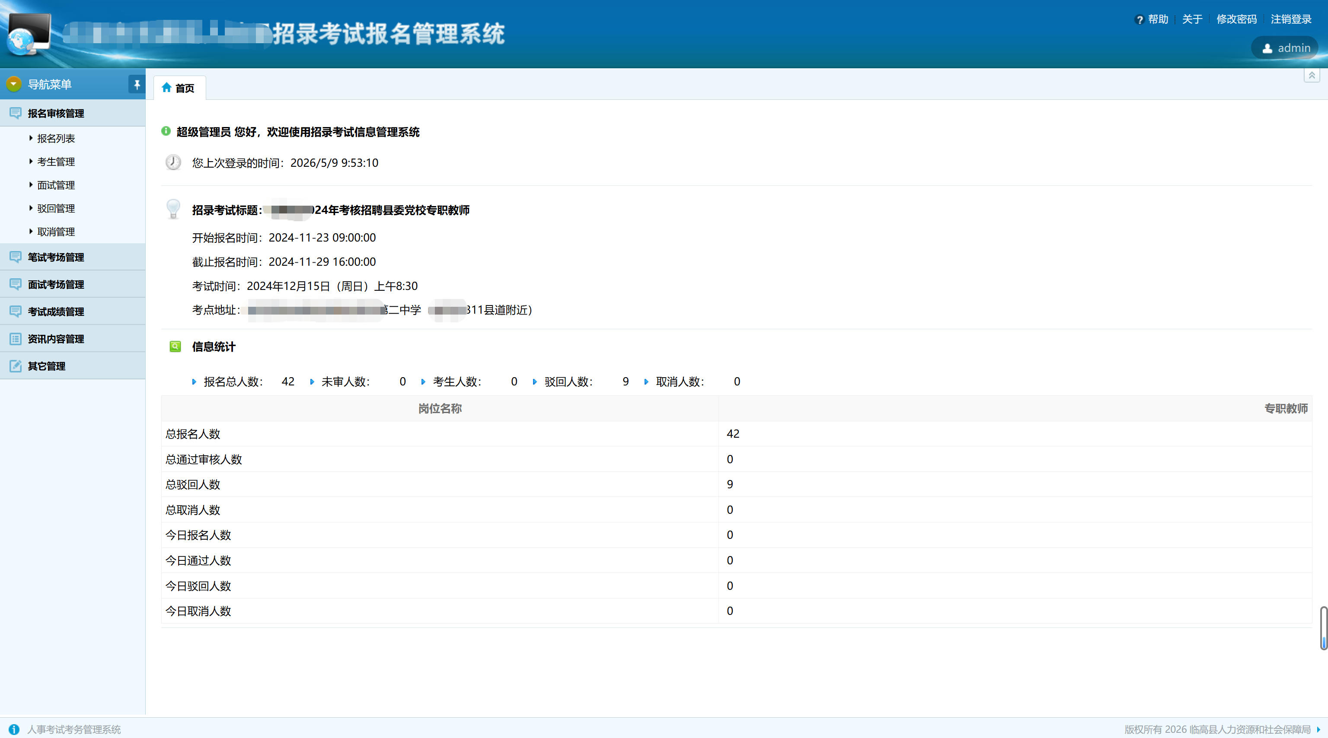The image size is (1328, 738).
Task: Click the 今日报名人数 row label
Action: pyautogui.click(x=198, y=535)
